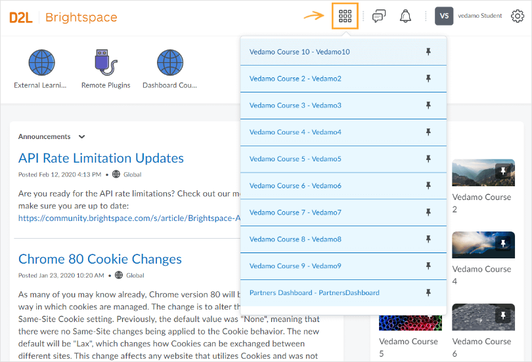Unpin Vedamo Course 4 tile pin icon

click(x=503, y=243)
